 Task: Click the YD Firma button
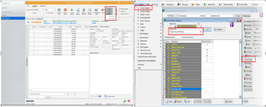(x=248, y=71)
